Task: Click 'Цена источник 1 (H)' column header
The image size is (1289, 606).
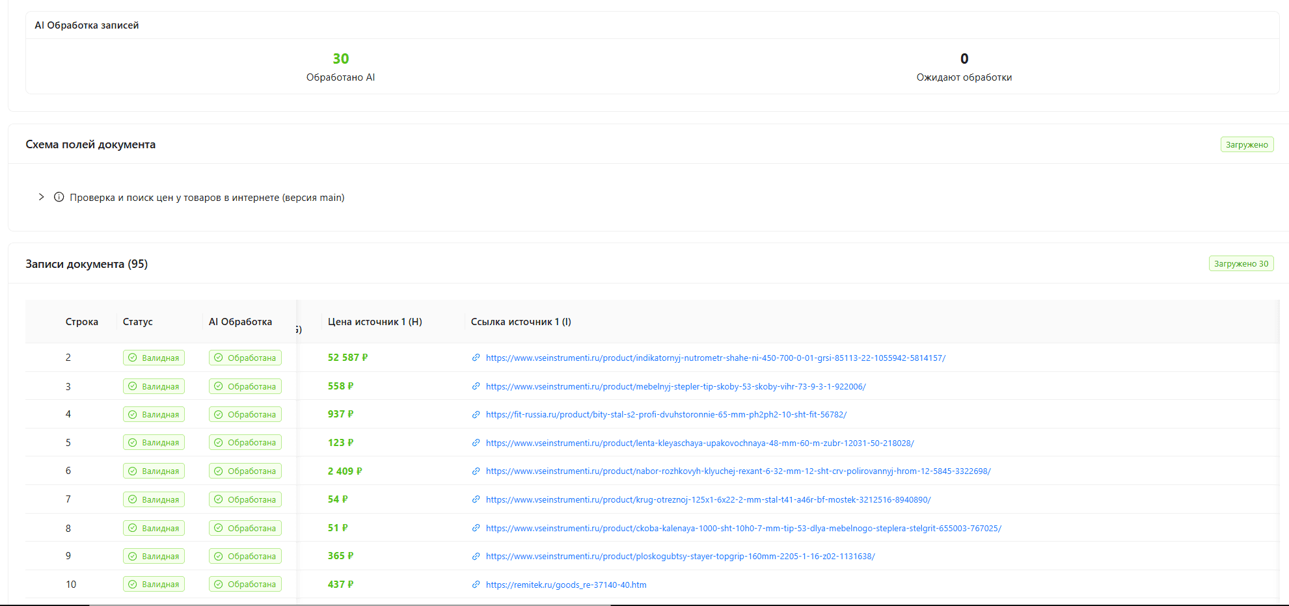Action: (x=375, y=322)
